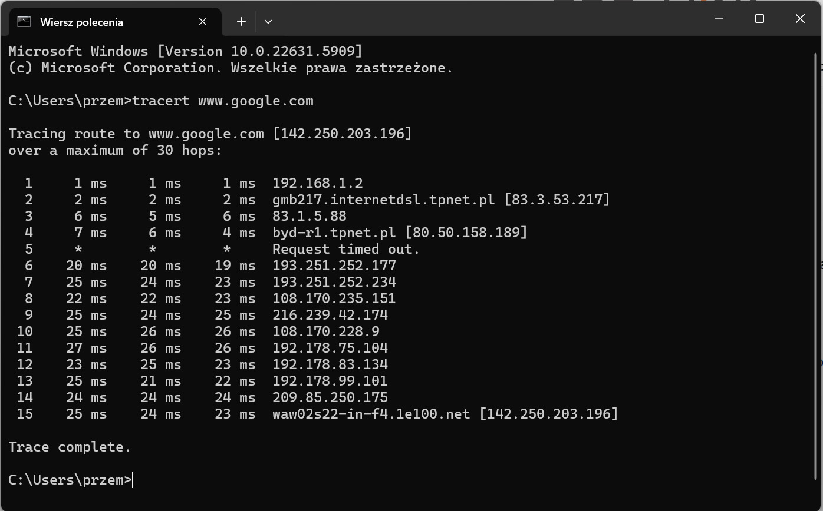Click the final C:\Users\przem> prompt line
Viewport: 823px width, 511px height.
tap(70, 480)
